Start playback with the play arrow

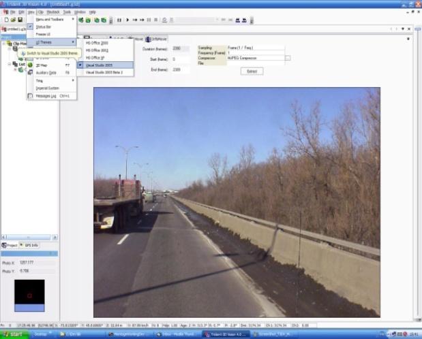(x=127, y=20)
